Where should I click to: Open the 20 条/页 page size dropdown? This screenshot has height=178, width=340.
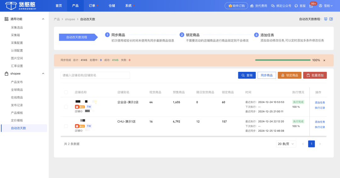286,144
